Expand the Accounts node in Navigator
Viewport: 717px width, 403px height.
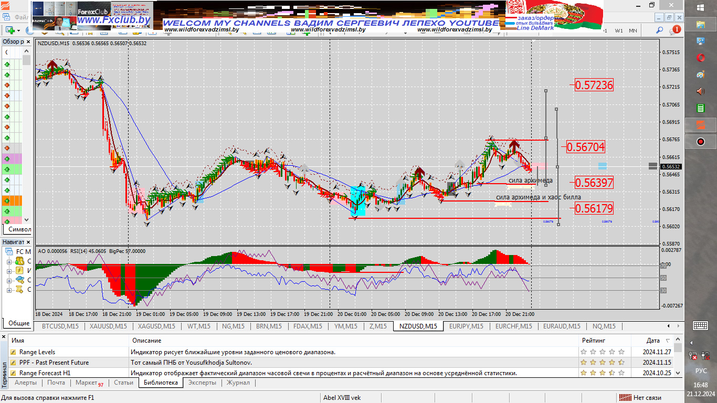click(x=9, y=261)
